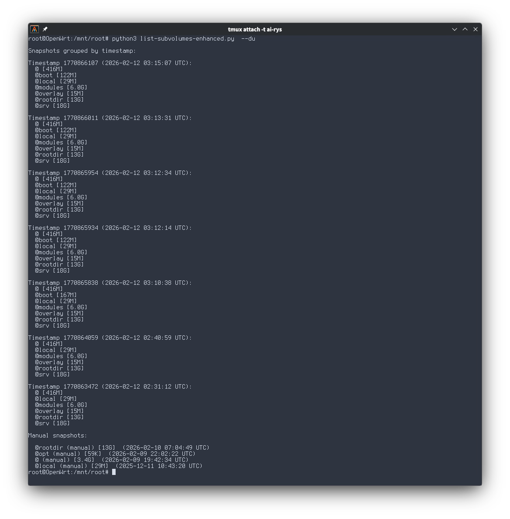The image size is (510, 519).
Task: Click the cursor at the bottom shell prompt
Action: point(114,472)
